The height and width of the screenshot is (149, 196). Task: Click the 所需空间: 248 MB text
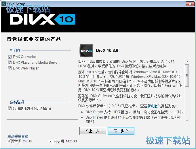[x=20, y=141]
